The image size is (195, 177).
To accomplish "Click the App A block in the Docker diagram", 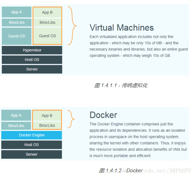I will 16,115.
